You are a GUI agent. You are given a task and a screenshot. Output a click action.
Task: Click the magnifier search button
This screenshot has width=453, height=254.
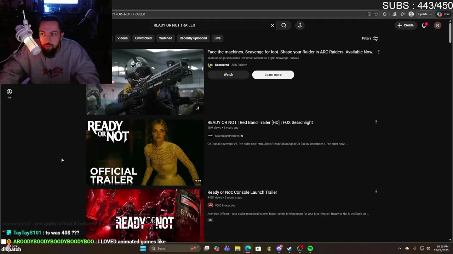[x=284, y=25]
